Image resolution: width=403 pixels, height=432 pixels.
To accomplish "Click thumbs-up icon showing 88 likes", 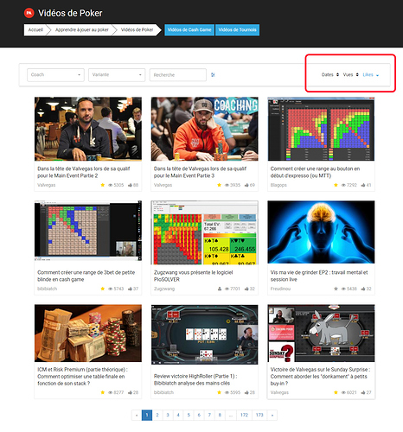I will point(130,185).
